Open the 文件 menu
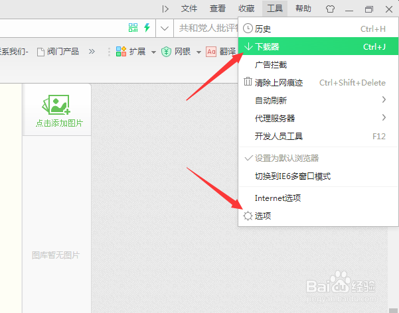399x313 pixels. [189, 9]
